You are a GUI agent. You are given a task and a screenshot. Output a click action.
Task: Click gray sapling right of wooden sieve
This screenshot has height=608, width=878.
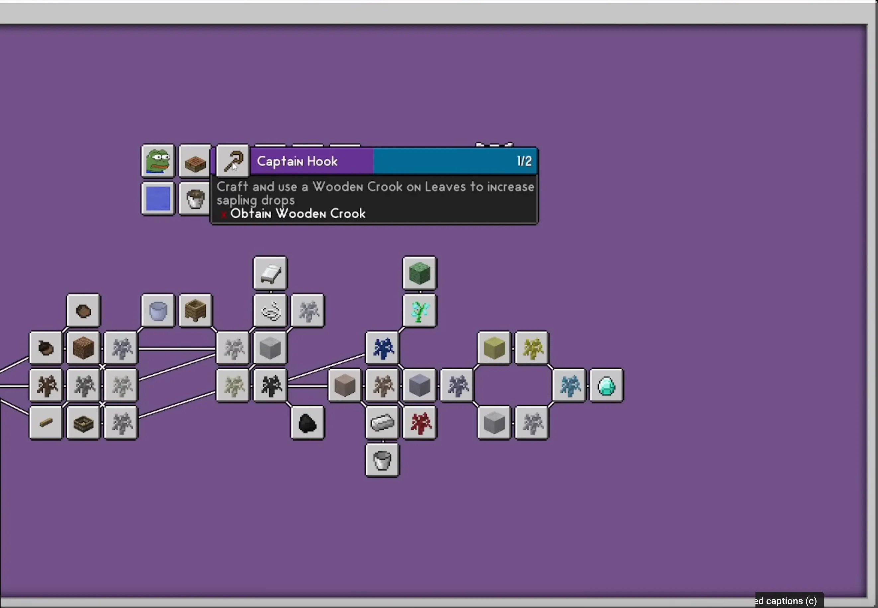[x=120, y=422]
